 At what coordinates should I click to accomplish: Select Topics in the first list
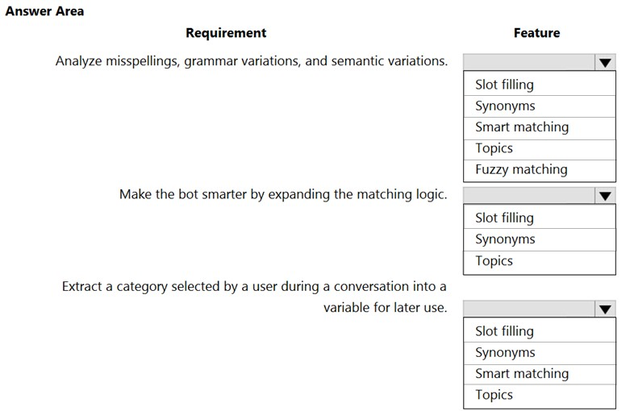coord(540,150)
